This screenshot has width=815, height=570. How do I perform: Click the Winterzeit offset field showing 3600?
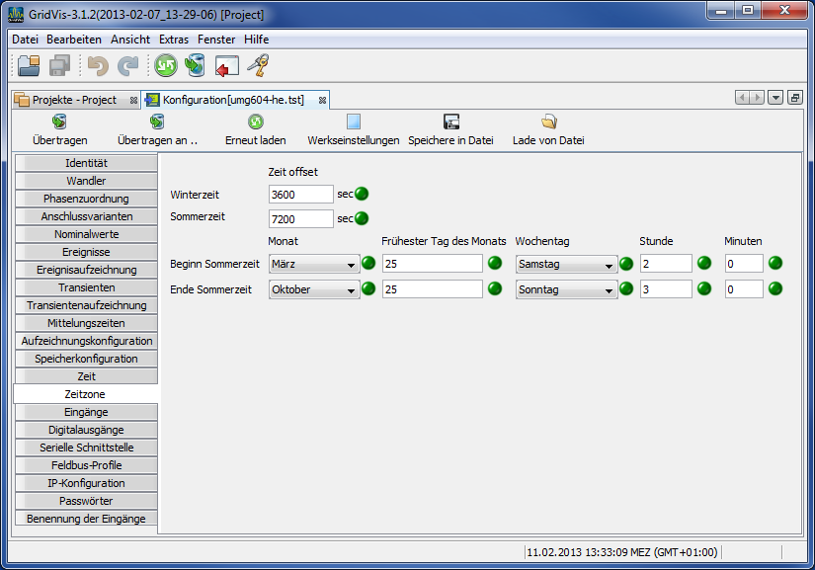tap(300, 195)
